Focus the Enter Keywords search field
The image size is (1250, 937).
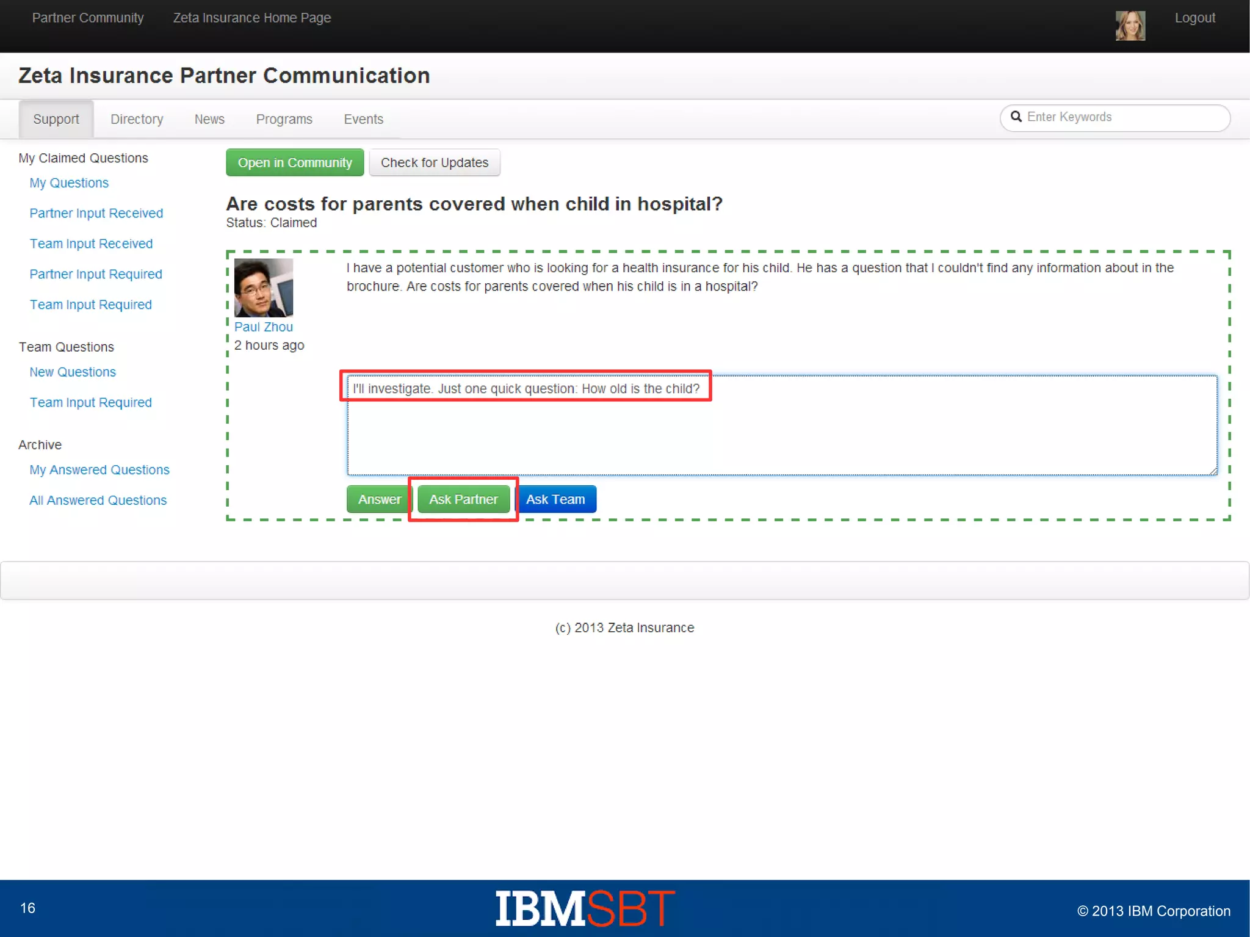(x=1115, y=117)
